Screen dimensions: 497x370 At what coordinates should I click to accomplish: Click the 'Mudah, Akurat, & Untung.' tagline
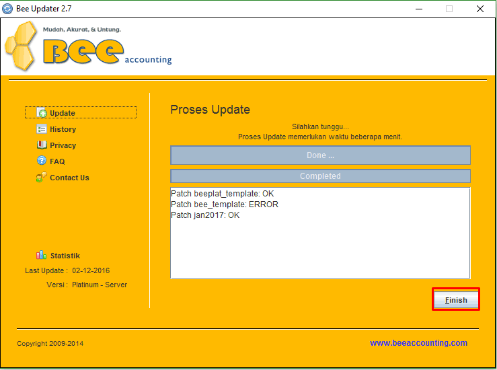[x=82, y=30]
